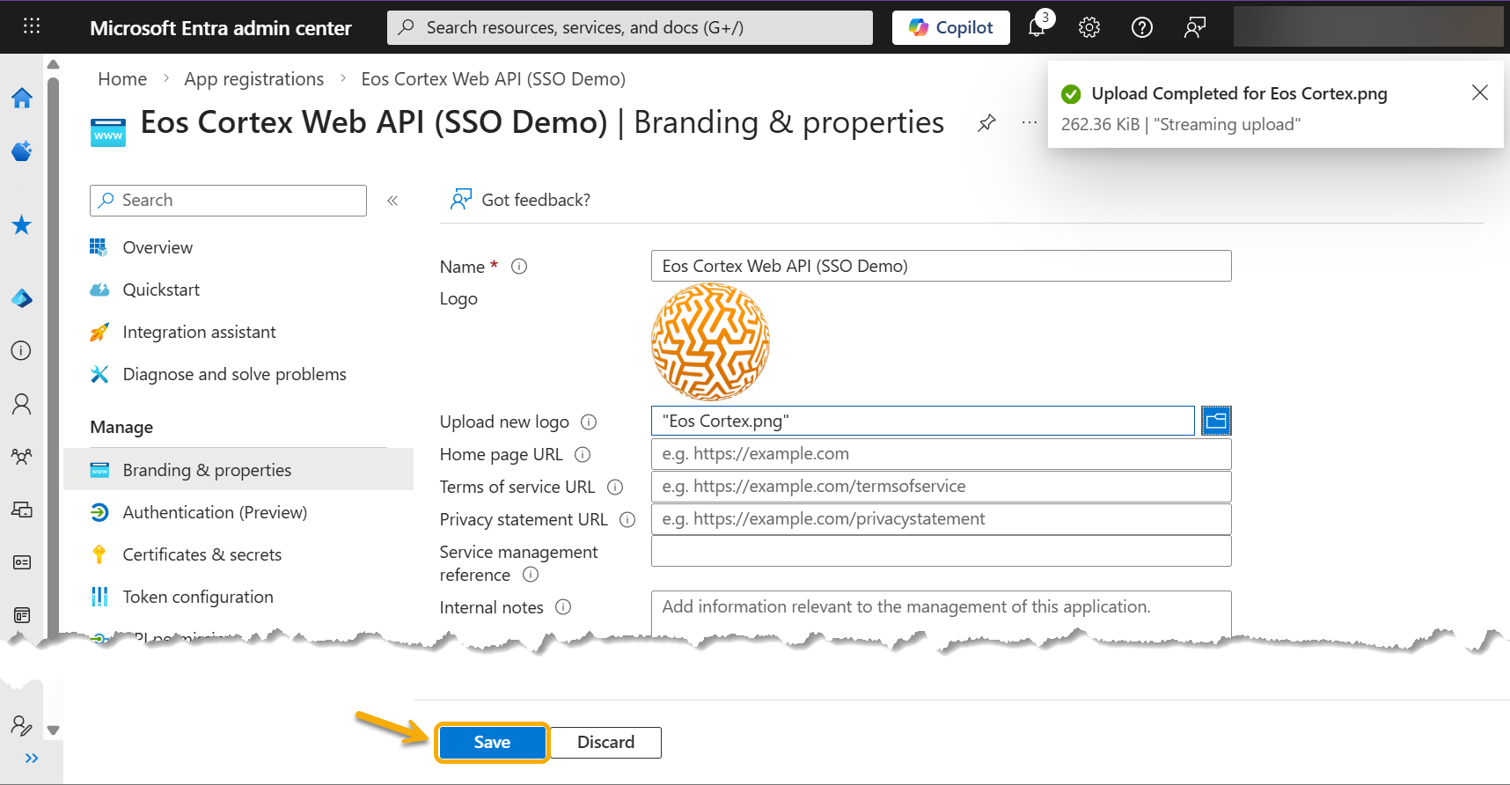Open the notifications bell
Image resolution: width=1510 pixels, height=785 pixels.
[x=1037, y=27]
